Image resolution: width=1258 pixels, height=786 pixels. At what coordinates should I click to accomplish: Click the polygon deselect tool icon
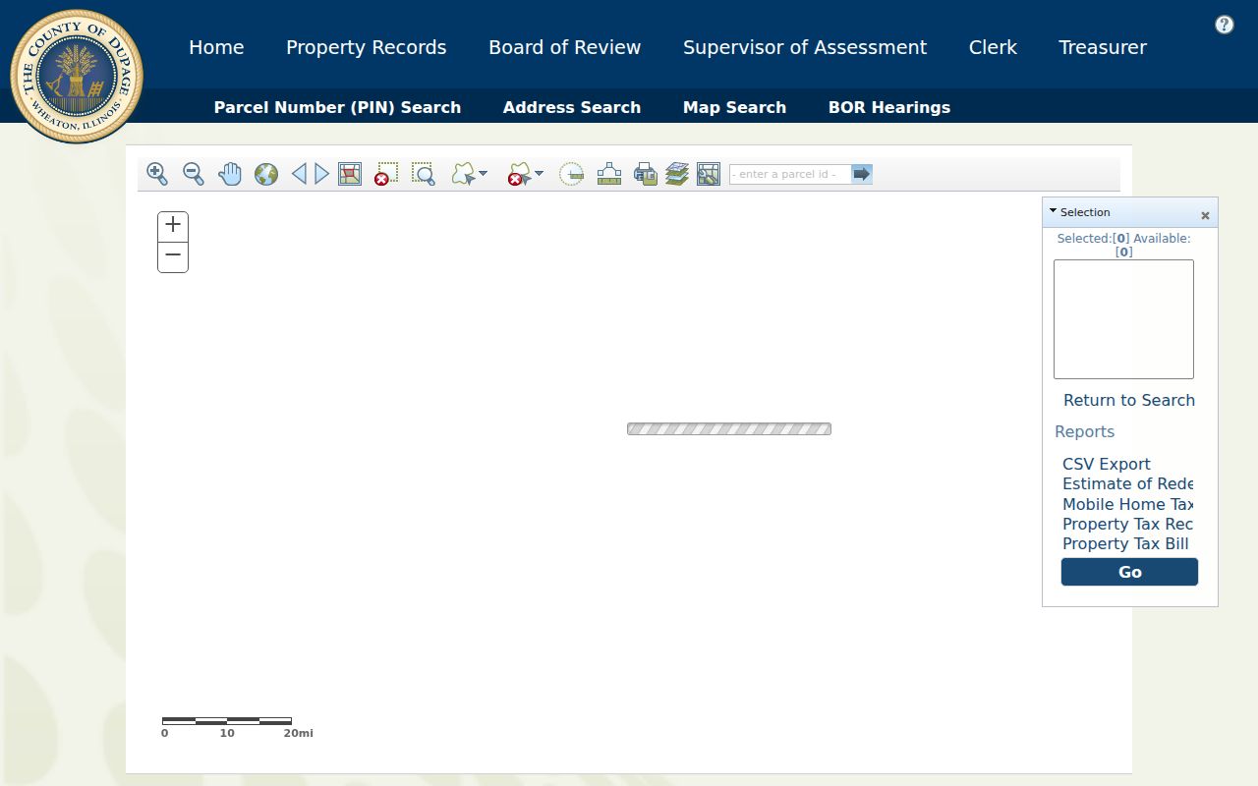[519, 174]
